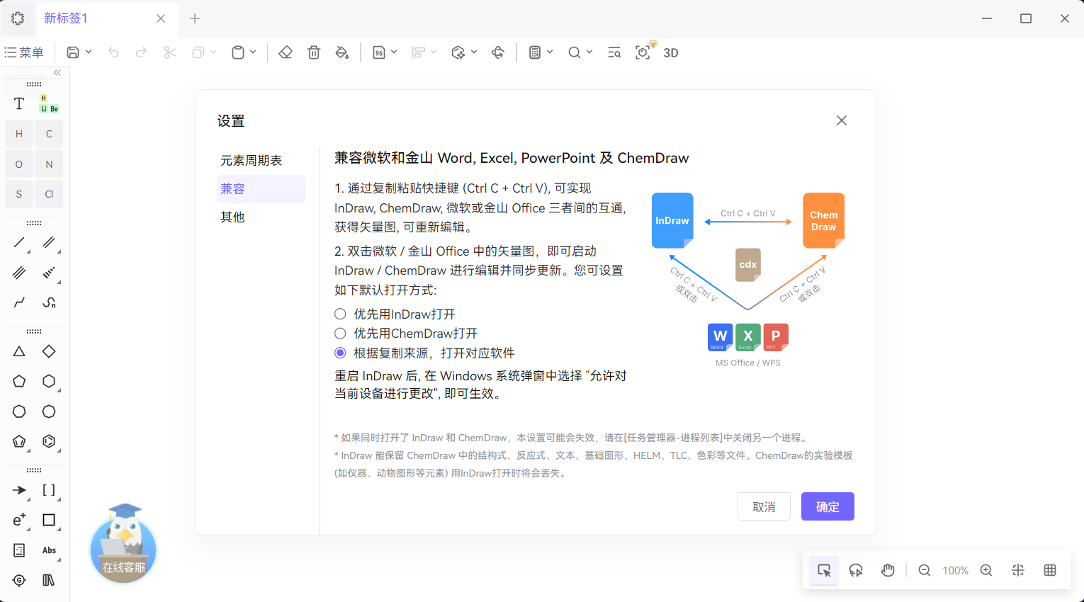The width and height of the screenshot is (1084, 602).
Task: Click the Cut scissors icon
Action: [169, 52]
